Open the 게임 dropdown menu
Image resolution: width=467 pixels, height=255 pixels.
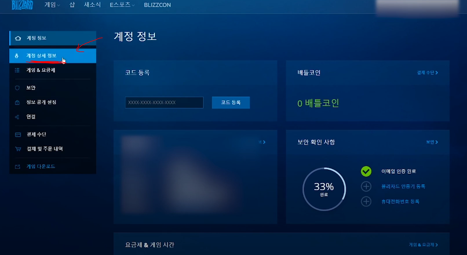52,5
